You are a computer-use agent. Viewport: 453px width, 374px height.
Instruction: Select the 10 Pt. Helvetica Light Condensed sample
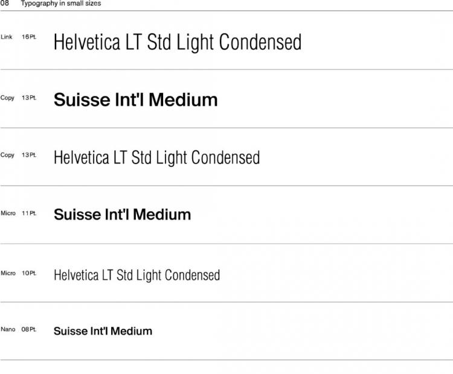click(137, 275)
